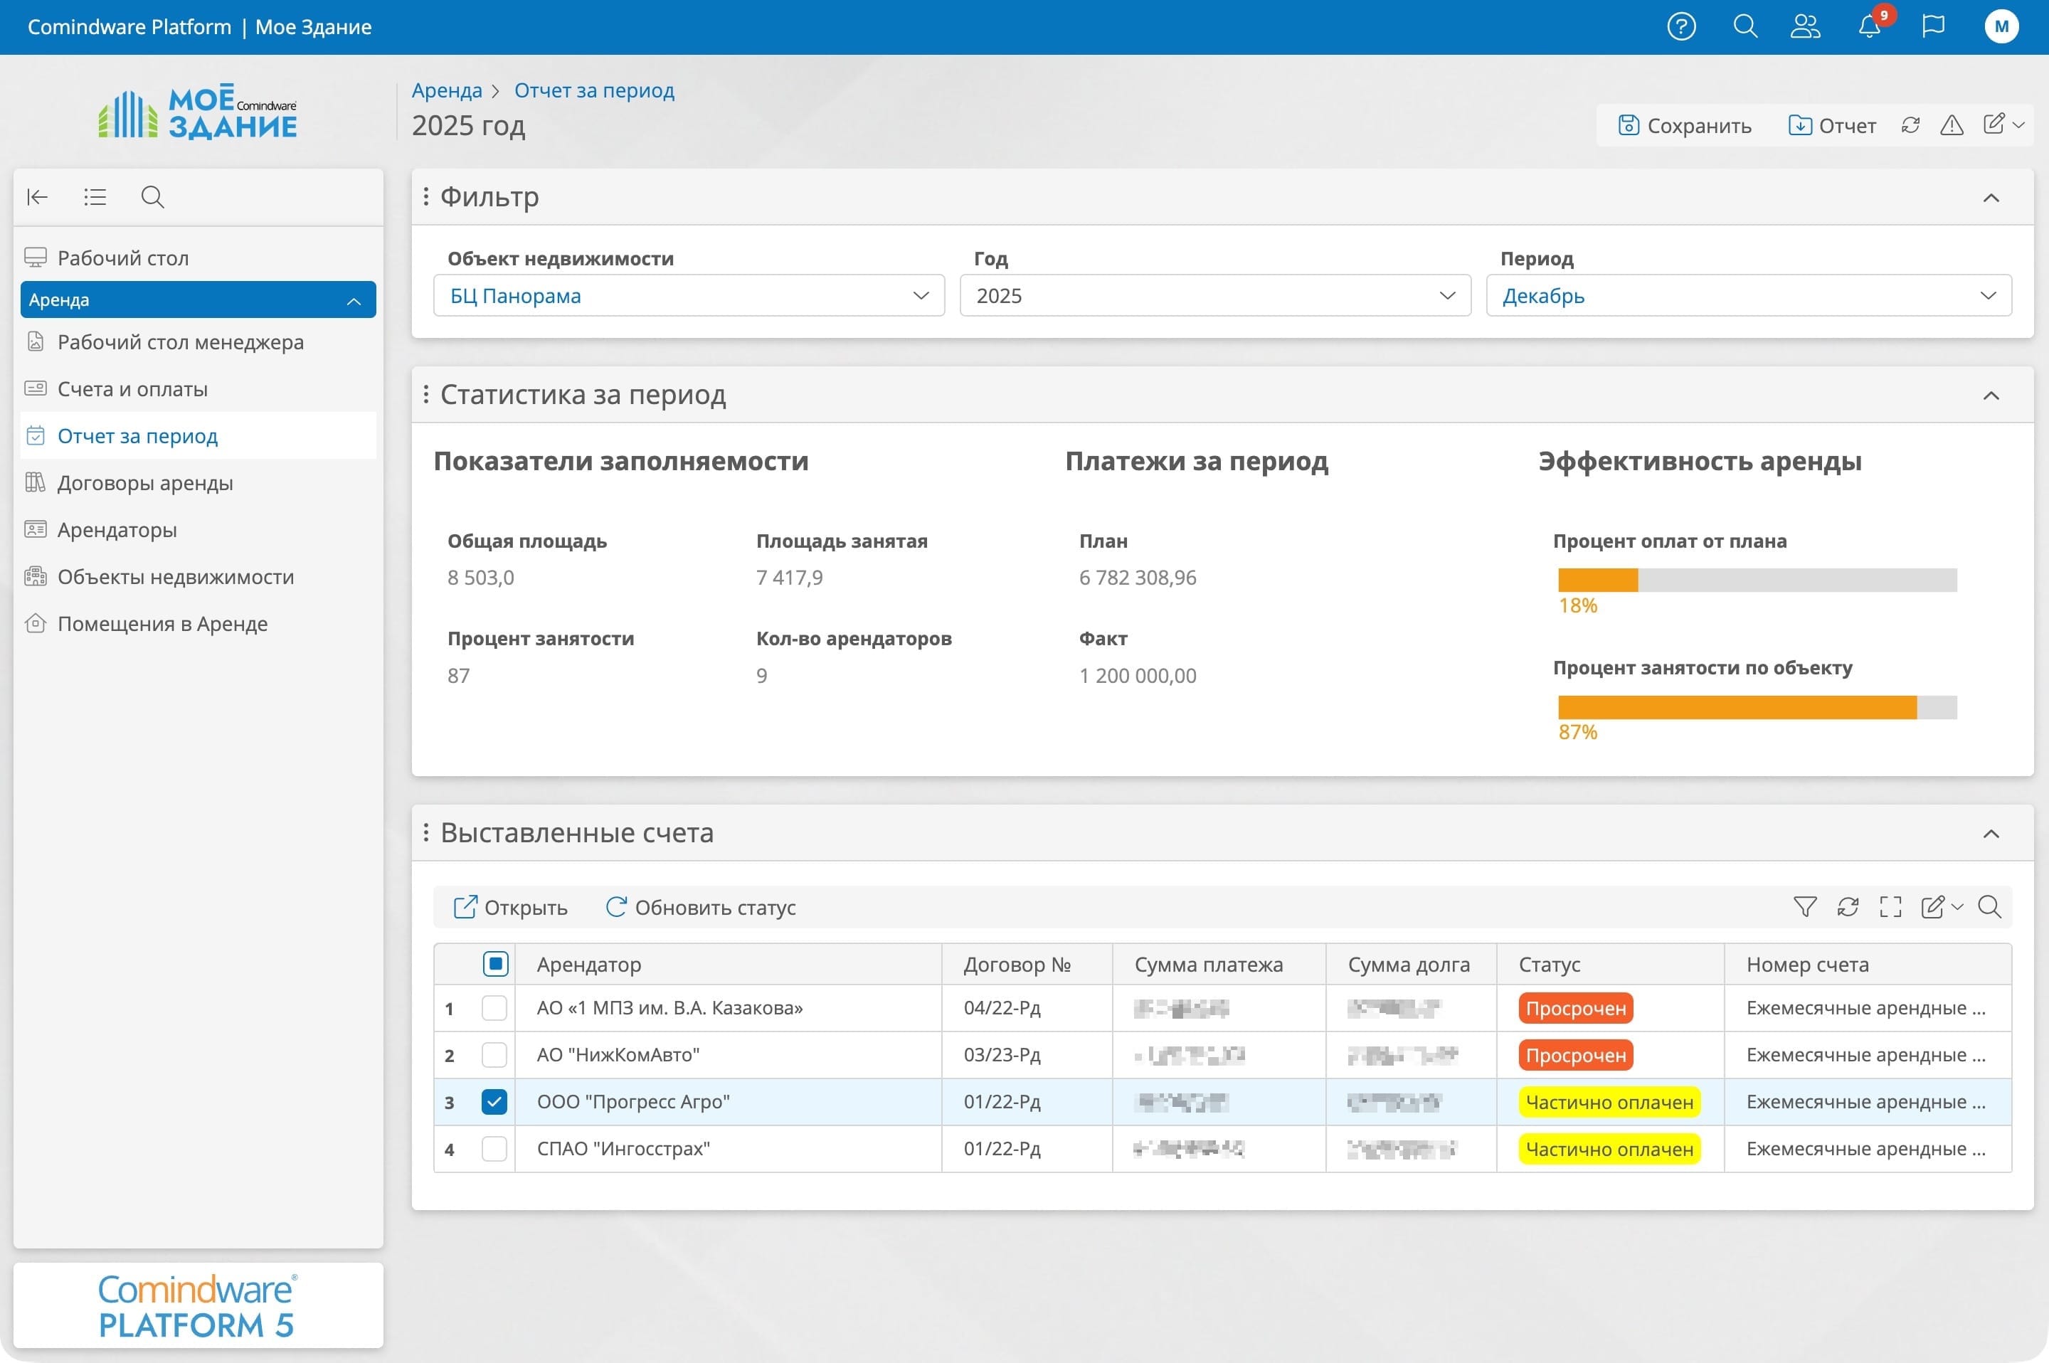Open the notifications bell icon
Image resolution: width=2049 pixels, height=1363 pixels.
coord(1869,27)
